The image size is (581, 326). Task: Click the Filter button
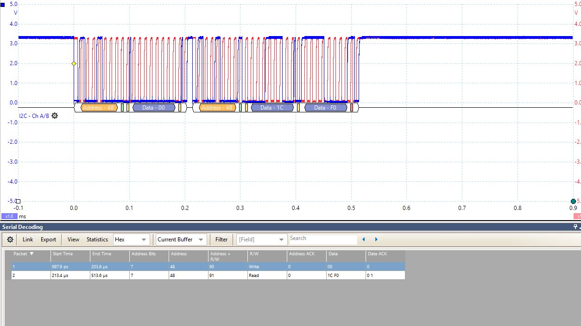pos(221,239)
